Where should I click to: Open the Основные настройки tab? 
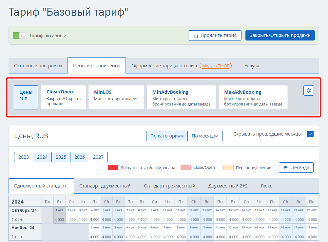click(38, 66)
